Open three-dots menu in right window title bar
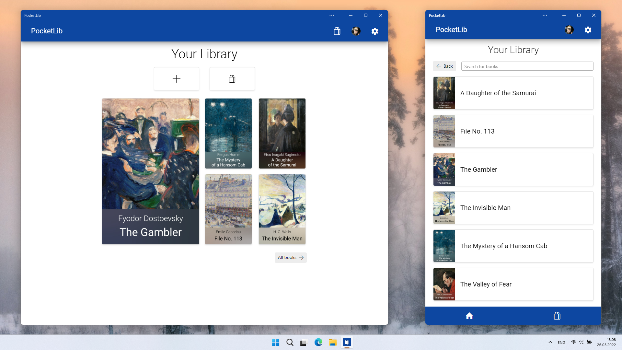Image resolution: width=622 pixels, height=350 pixels. [545, 15]
